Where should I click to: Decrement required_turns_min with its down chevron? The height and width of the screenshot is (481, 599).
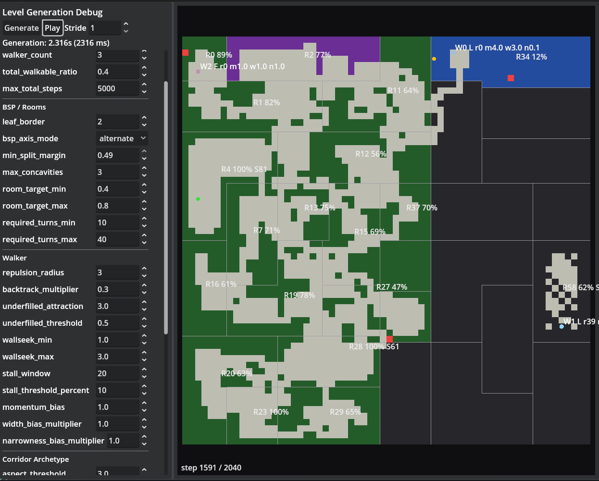pyautogui.click(x=144, y=225)
